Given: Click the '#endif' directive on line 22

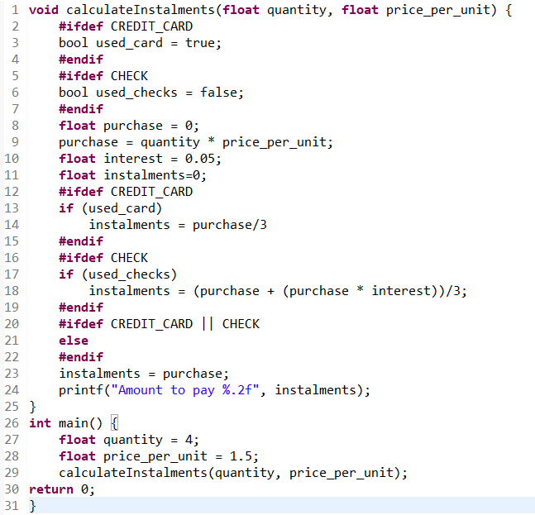Looking at the screenshot, I should pos(81,357).
